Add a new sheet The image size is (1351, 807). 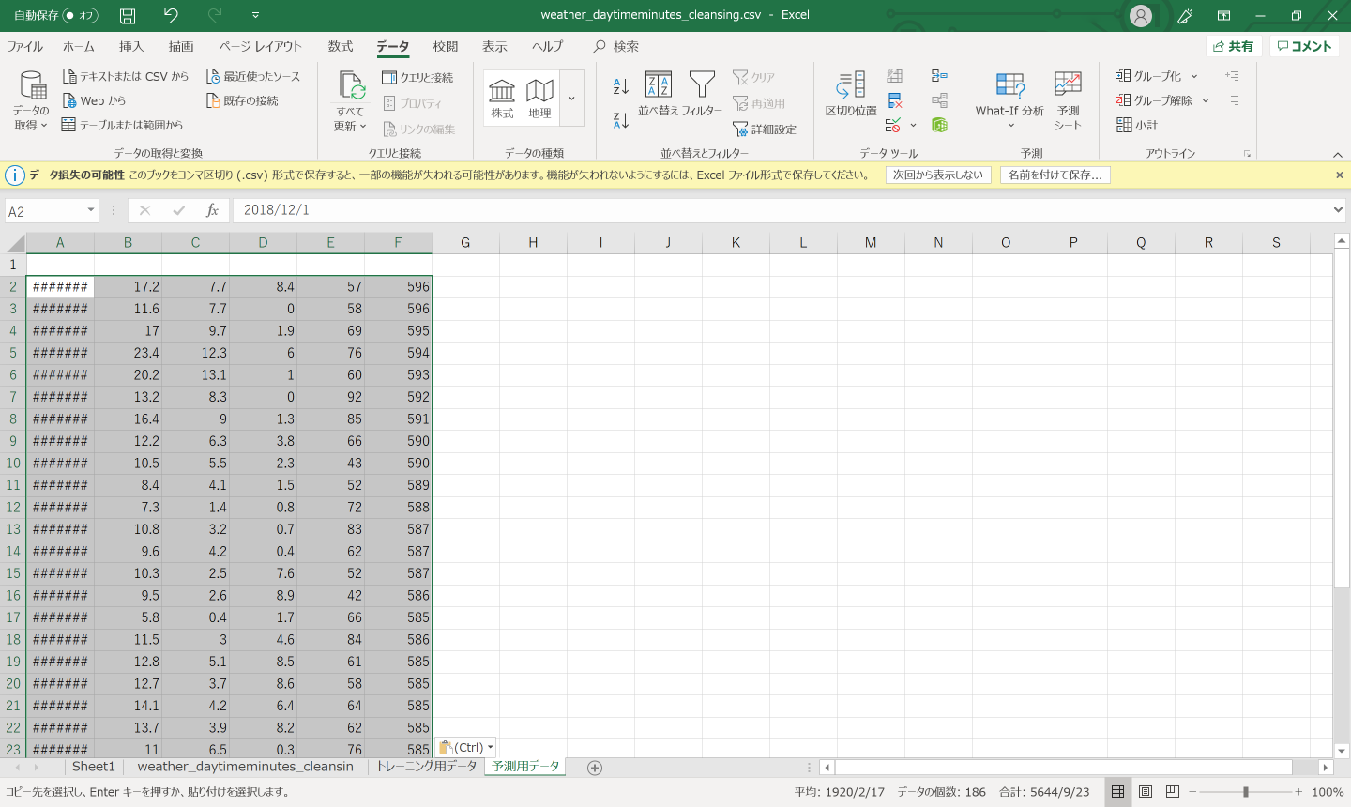[594, 768]
